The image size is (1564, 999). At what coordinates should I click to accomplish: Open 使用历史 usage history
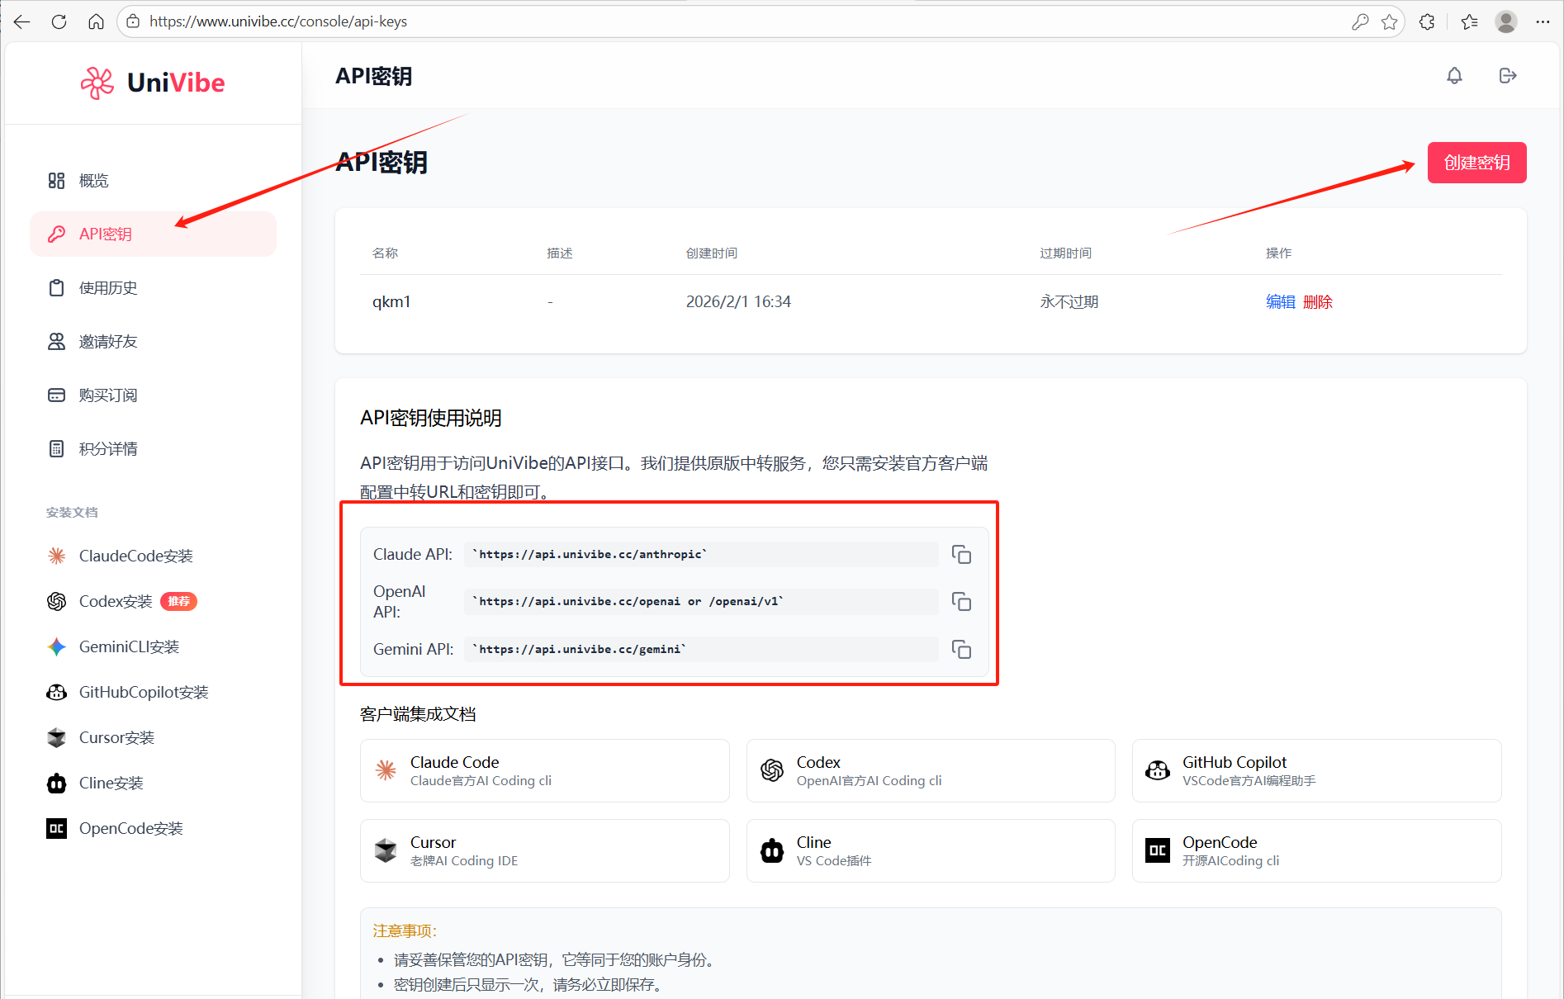click(153, 288)
